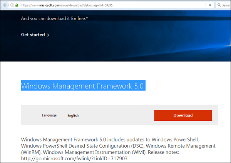The width and height of the screenshot is (231, 163).
Task: Click the 'Release notes:' text
Action: tap(184, 152)
